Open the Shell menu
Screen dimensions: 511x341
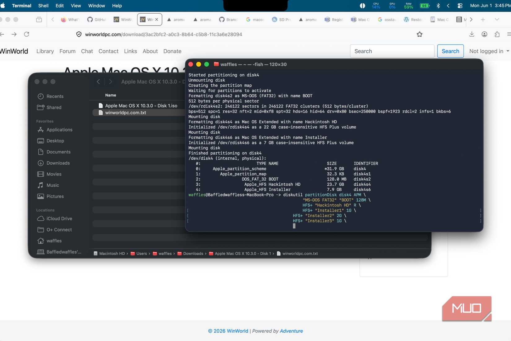point(43,6)
